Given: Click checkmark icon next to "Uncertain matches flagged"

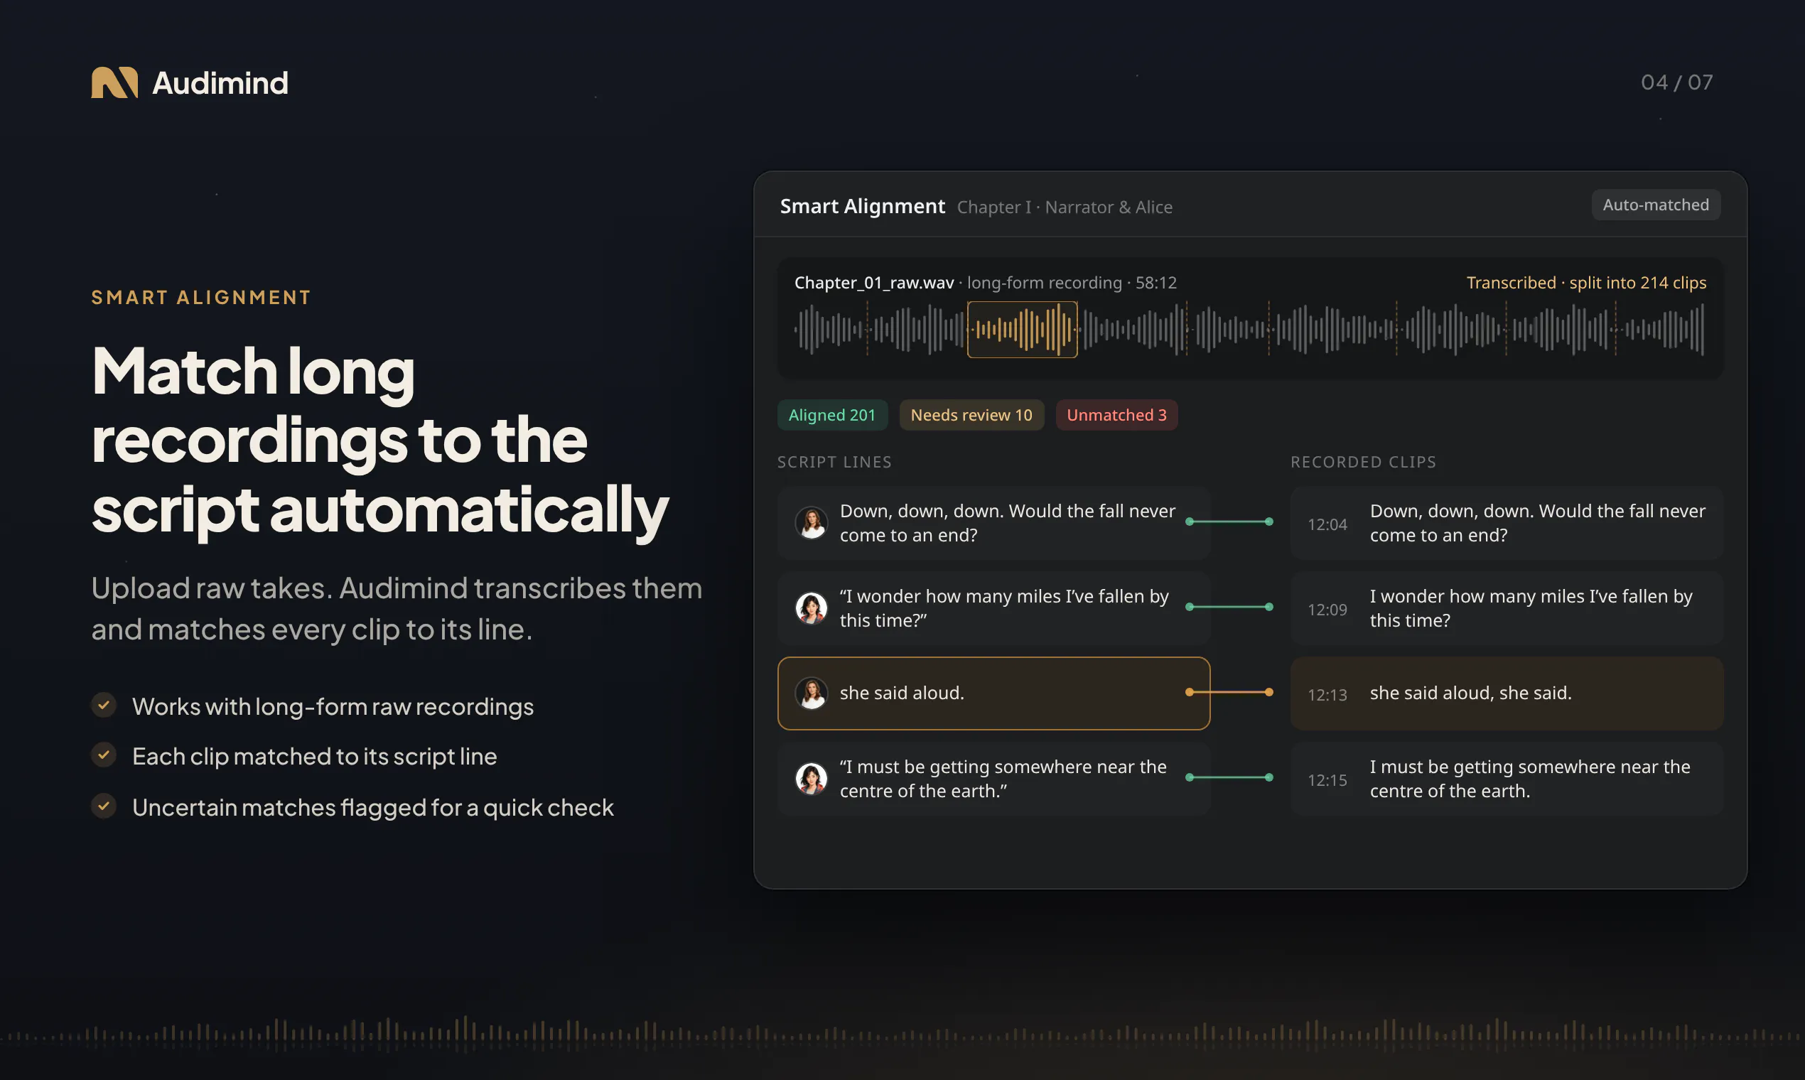Looking at the screenshot, I should [104, 806].
